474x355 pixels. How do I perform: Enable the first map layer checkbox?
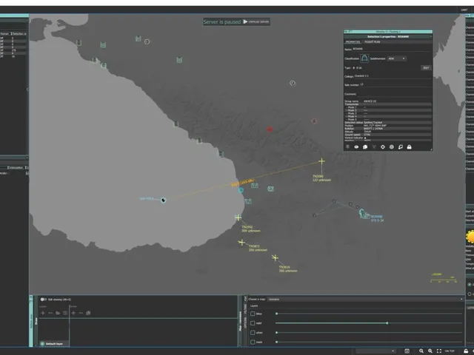(253, 314)
